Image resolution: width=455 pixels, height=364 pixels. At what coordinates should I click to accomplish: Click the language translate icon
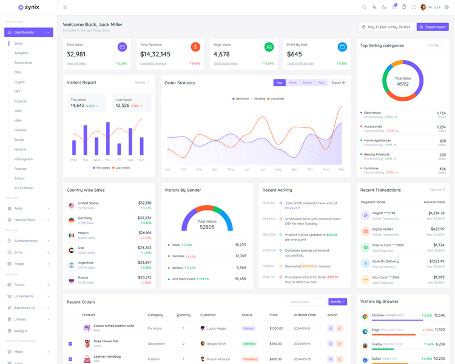(374, 7)
